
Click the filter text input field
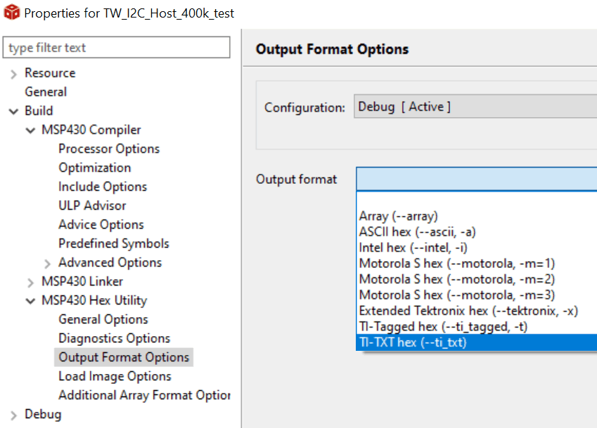coord(117,48)
